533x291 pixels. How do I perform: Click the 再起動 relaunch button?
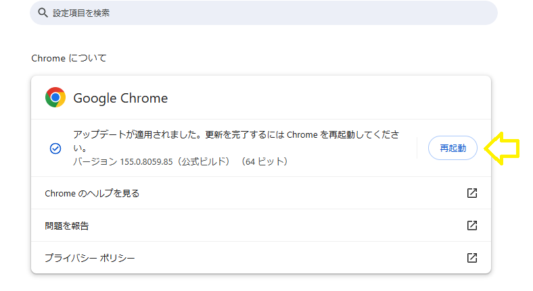pyautogui.click(x=453, y=148)
